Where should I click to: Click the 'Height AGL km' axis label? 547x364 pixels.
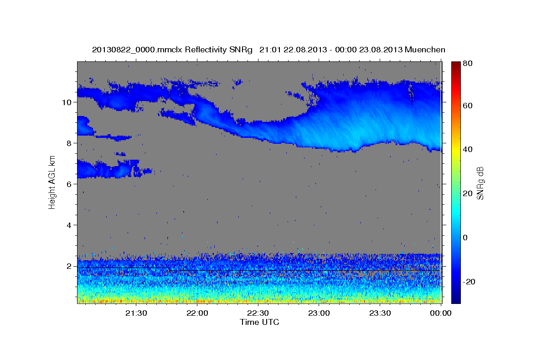tap(52, 182)
